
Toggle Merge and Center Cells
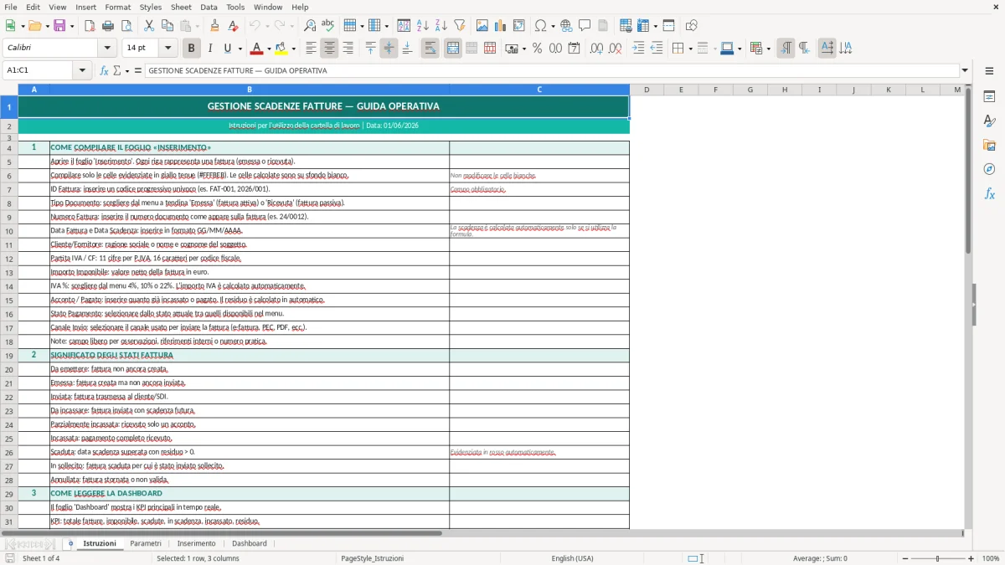click(453, 49)
